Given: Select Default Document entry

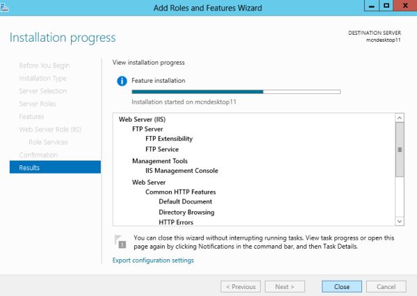Looking at the screenshot, I should tap(186, 202).
